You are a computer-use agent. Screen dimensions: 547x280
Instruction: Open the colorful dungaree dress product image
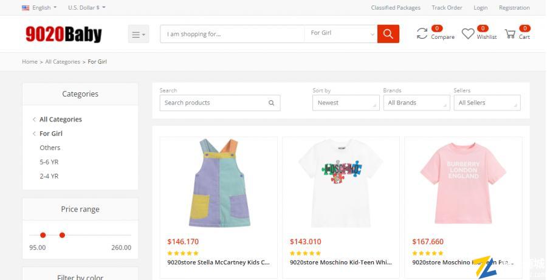[x=219, y=183]
